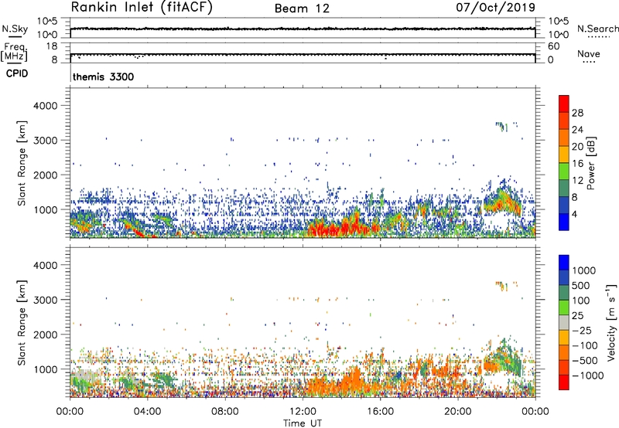
Task: Click the 'CPID' row label
Action: click(x=17, y=73)
